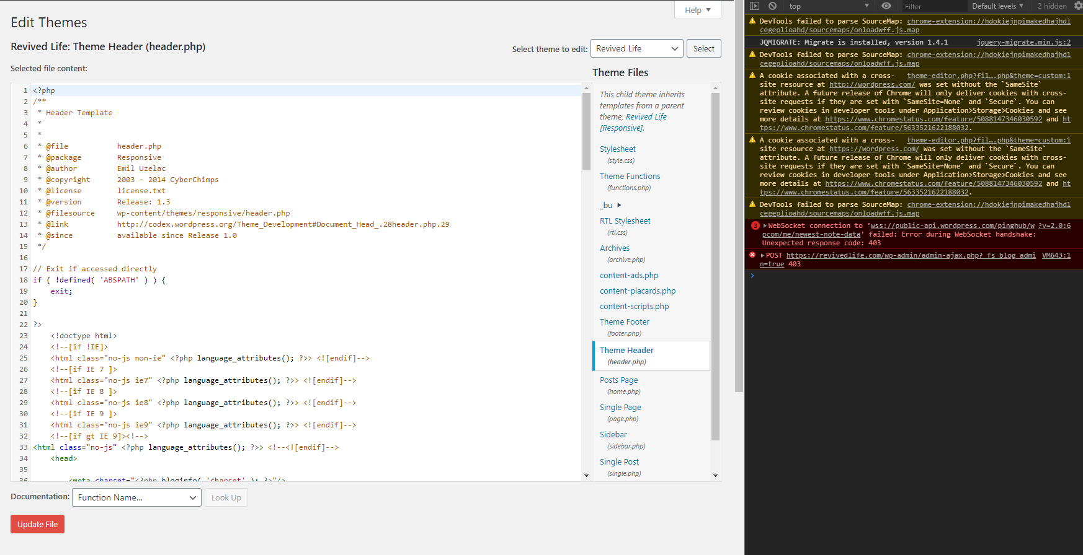1083x555 pixels.
Task: Show the DevTools console sidebar
Action: [754, 6]
